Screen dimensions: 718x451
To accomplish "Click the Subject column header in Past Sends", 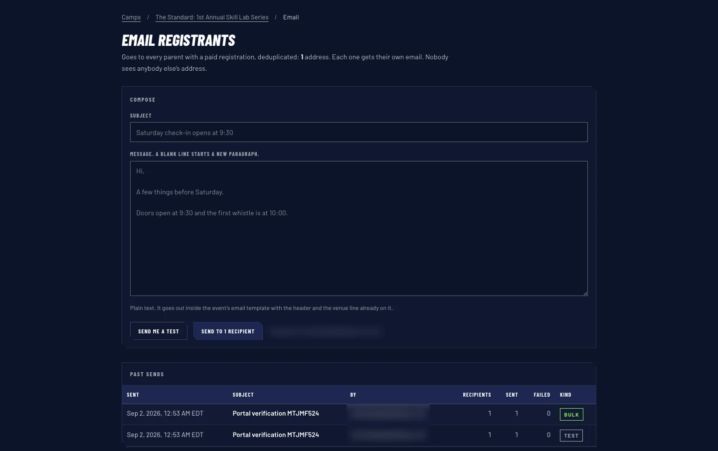I will tap(243, 395).
